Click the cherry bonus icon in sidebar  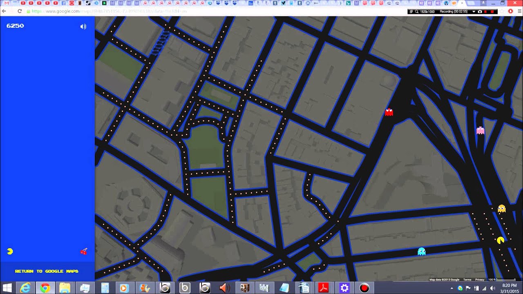84,252
